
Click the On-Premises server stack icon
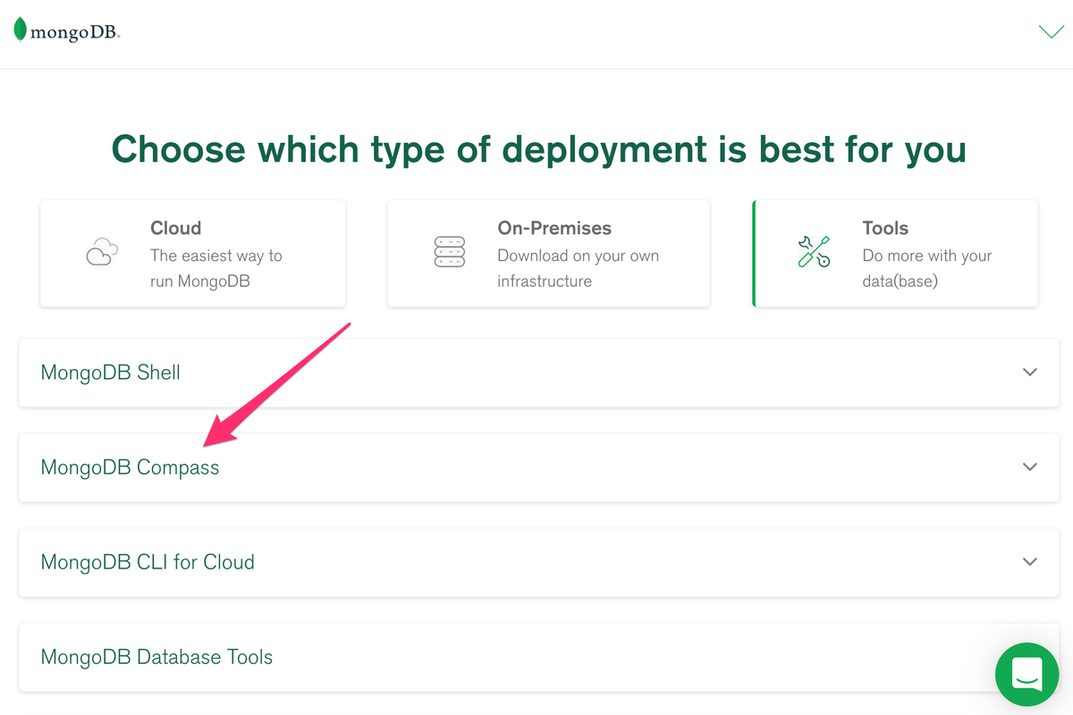pos(449,252)
